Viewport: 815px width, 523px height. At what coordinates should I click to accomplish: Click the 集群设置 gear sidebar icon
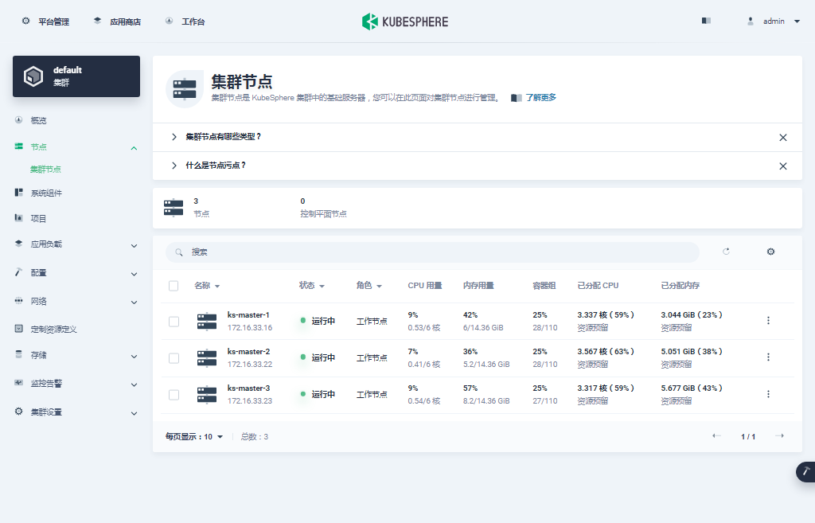click(19, 412)
